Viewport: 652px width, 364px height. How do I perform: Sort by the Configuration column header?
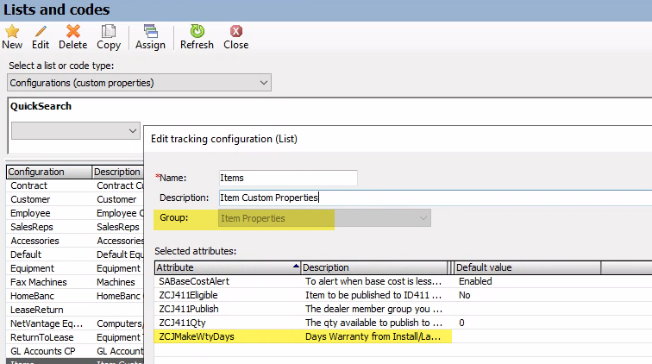coord(49,172)
